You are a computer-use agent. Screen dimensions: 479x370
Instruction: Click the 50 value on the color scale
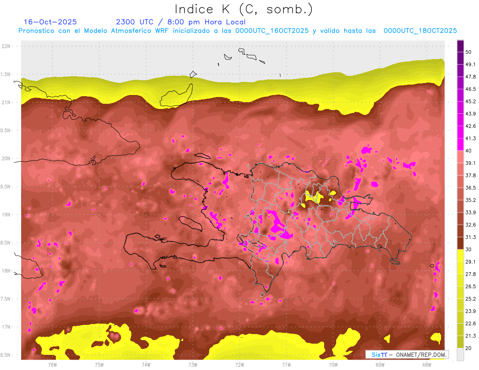coord(469,52)
